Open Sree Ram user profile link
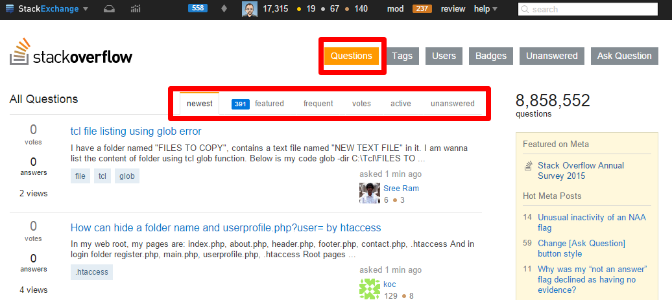This screenshot has height=300, width=672. (x=401, y=189)
